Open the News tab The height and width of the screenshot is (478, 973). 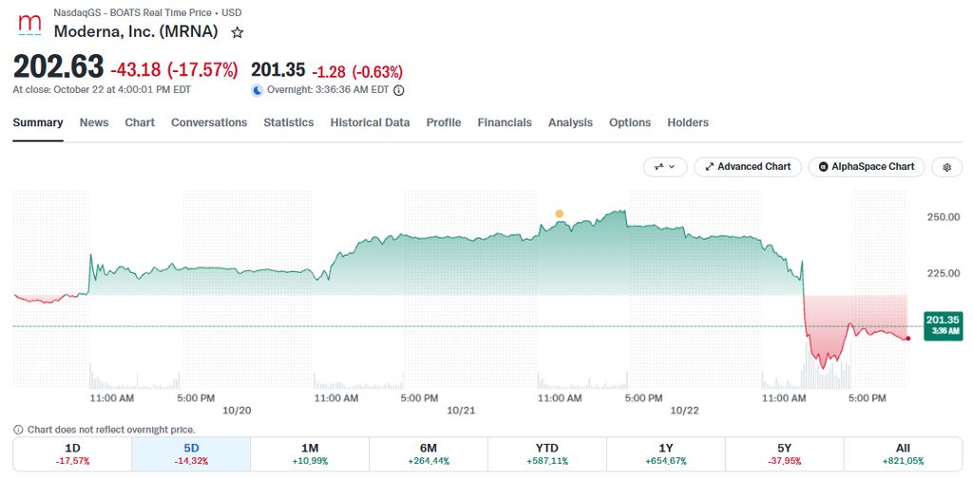[94, 122]
